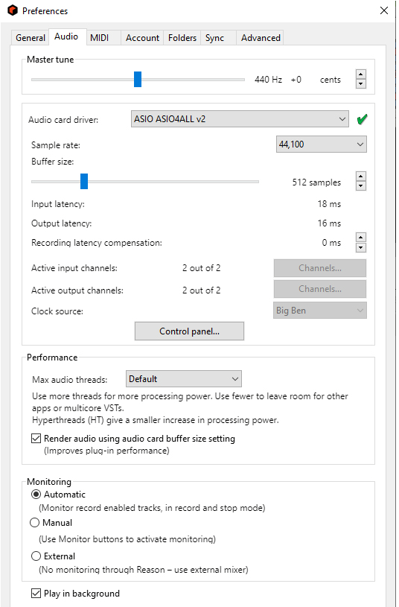Lower buffer size using down stepper

click(x=361, y=185)
